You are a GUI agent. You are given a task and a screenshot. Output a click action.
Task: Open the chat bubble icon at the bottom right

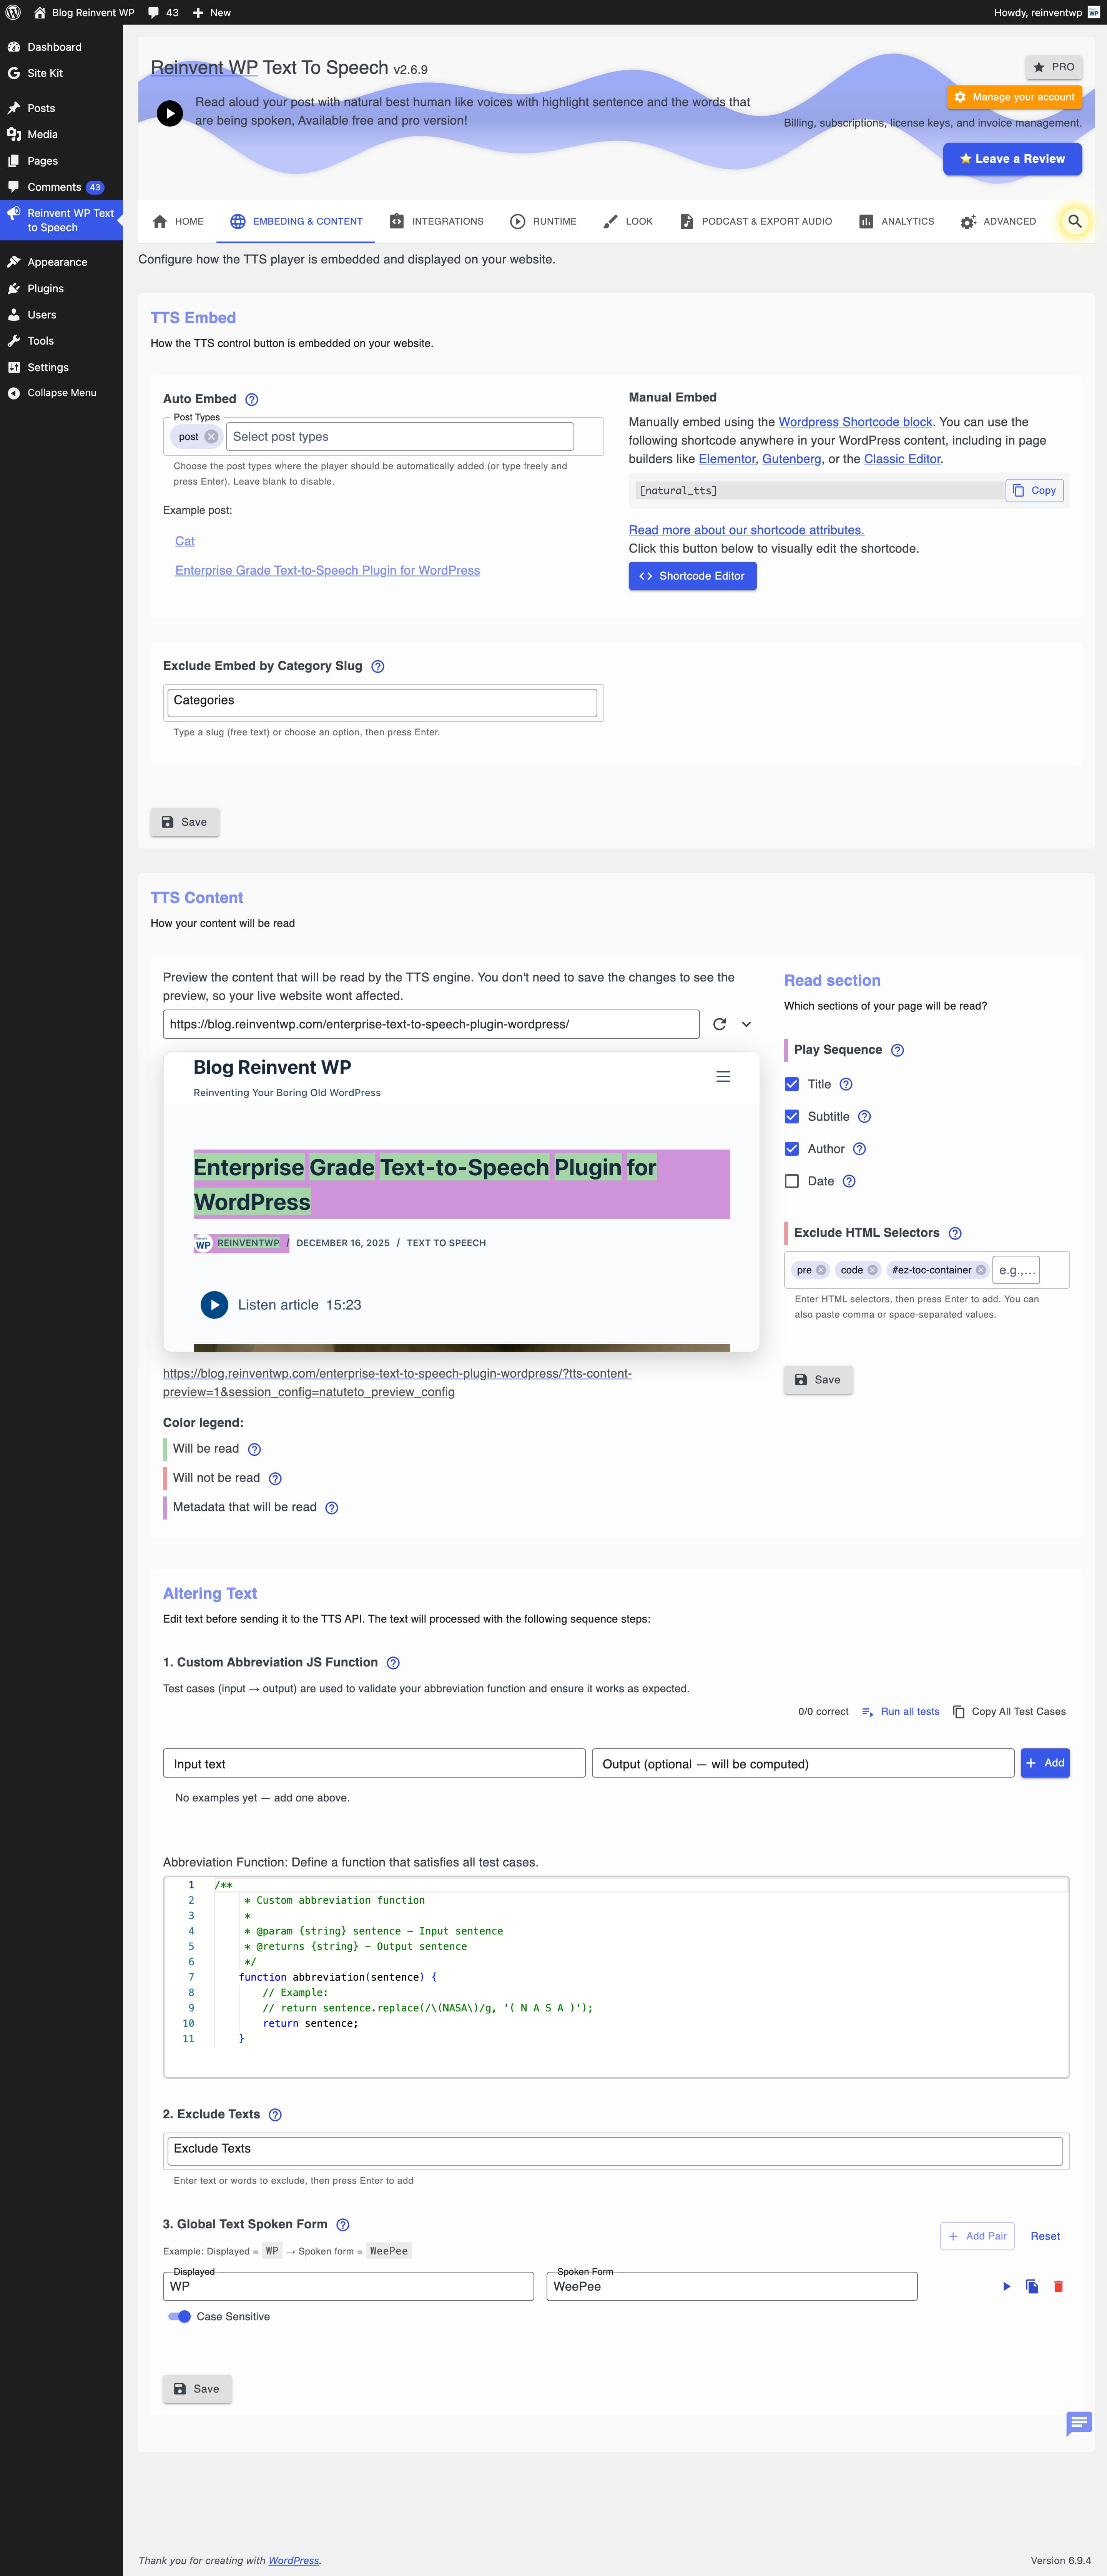click(x=1078, y=2422)
